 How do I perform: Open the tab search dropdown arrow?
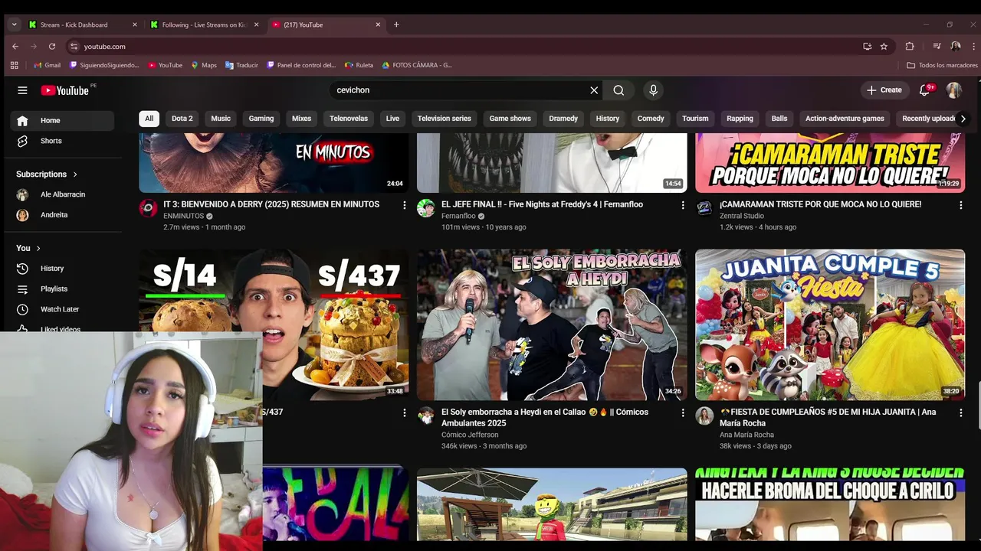[x=14, y=24]
